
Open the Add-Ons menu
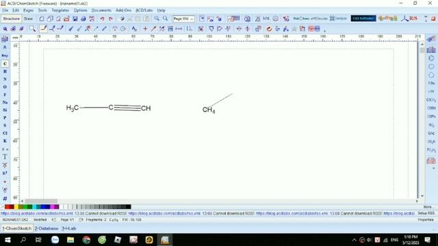point(123,10)
